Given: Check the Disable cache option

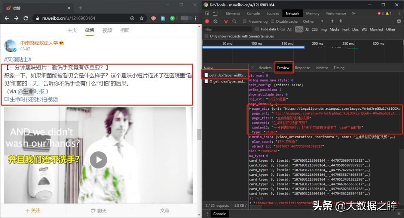Looking at the screenshot, I should click(272, 21).
